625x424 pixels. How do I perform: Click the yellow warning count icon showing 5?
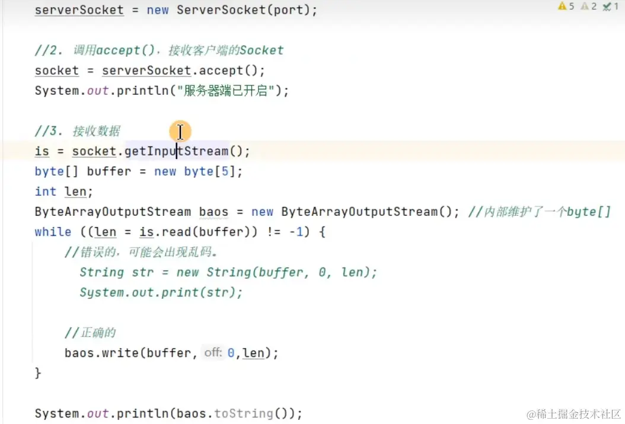pyautogui.click(x=566, y=6)
